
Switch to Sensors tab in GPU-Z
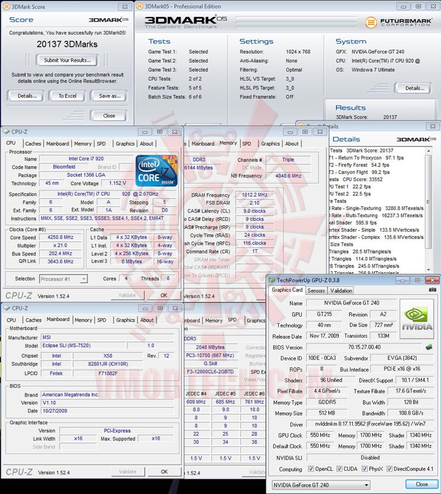click(316, 291)
